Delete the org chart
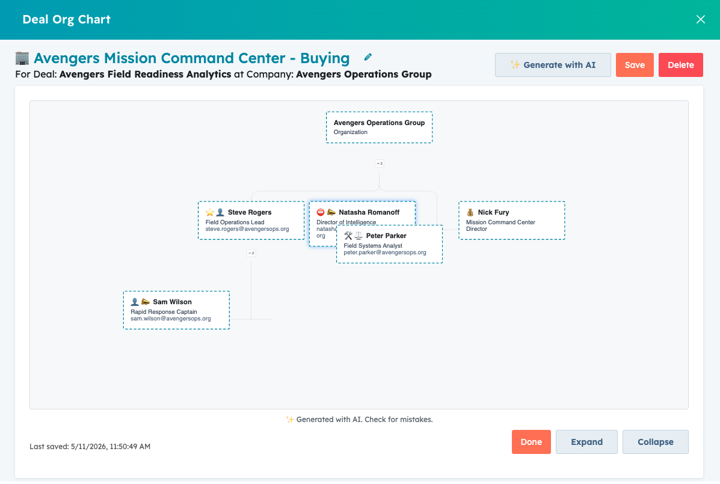 click(x=680, y=65)
